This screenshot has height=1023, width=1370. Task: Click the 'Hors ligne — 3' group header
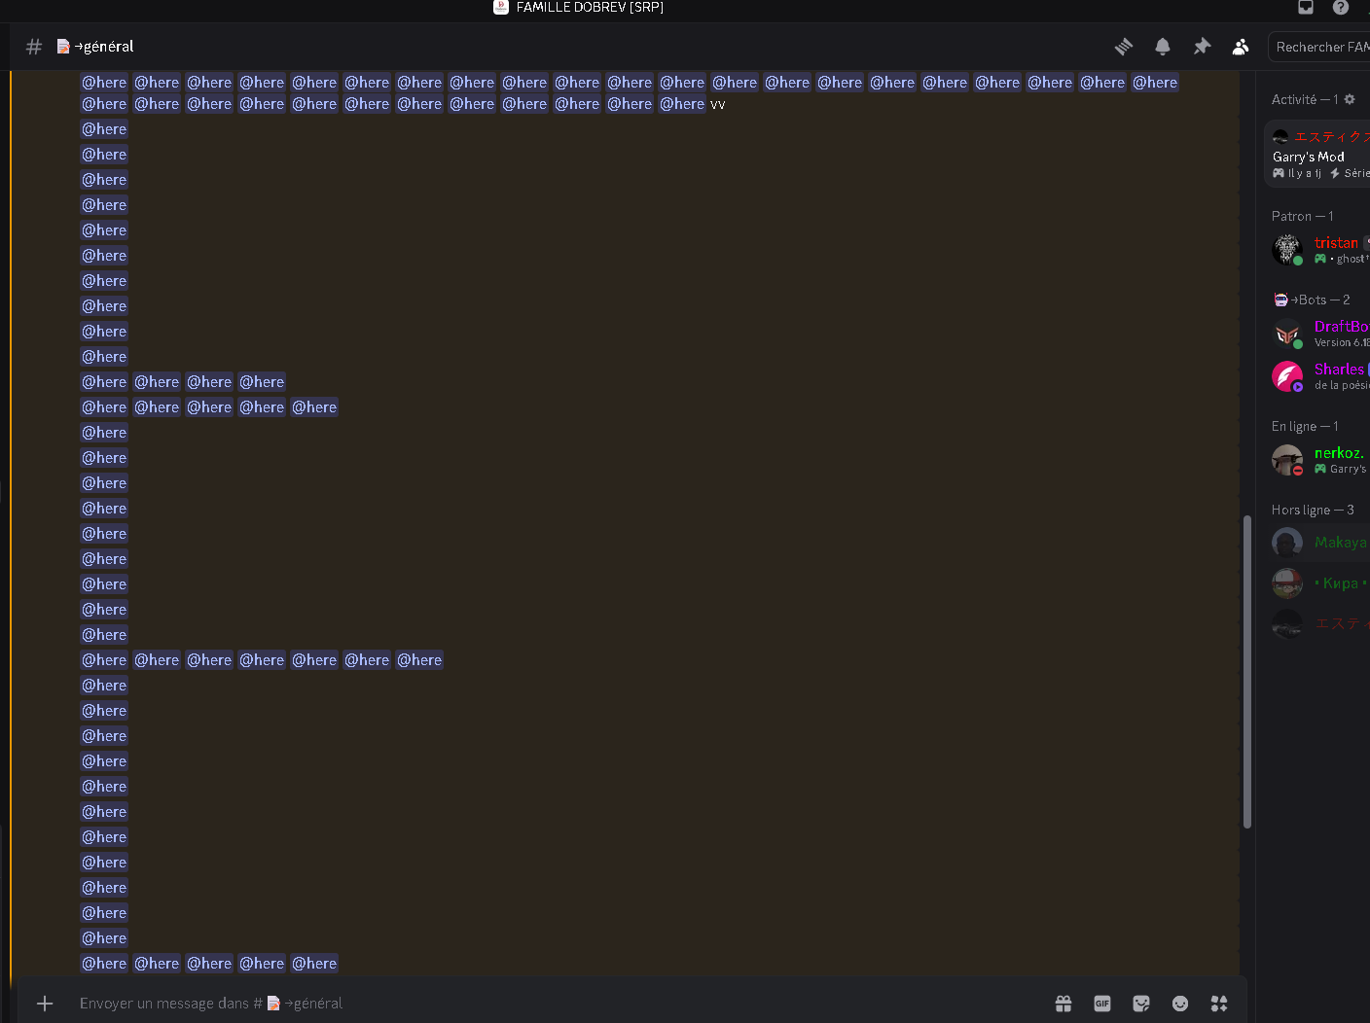(x=1313, y=510)
